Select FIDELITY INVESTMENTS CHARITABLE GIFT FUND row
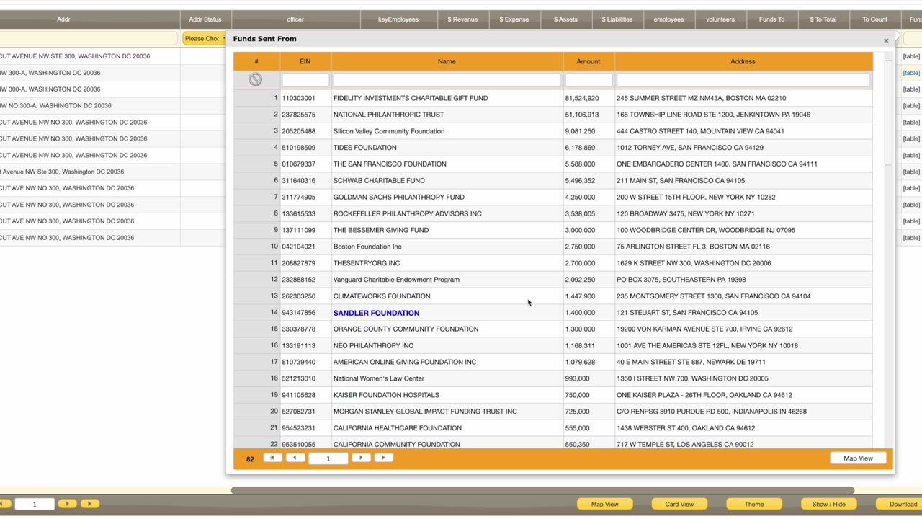Image resolution: width=922 pixels, height=519 pixels. 553,98
